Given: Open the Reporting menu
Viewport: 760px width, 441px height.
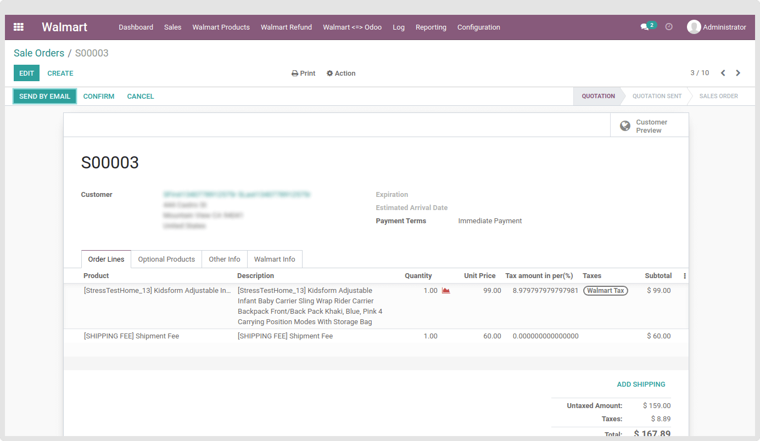Looking at the screenshot, I should tap(431, 27).
